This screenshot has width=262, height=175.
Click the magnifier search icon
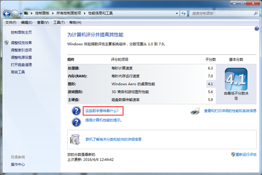(255, 13)
